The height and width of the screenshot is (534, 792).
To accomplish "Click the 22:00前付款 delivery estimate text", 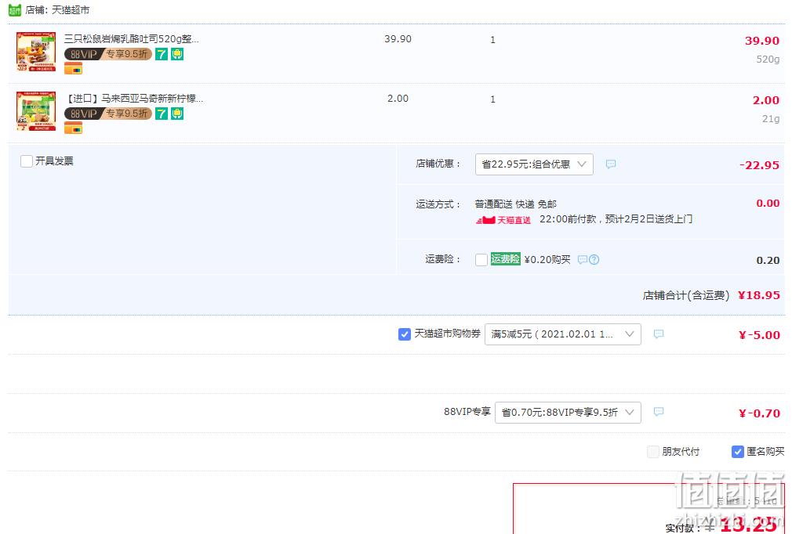I will [x=616, y=219].
